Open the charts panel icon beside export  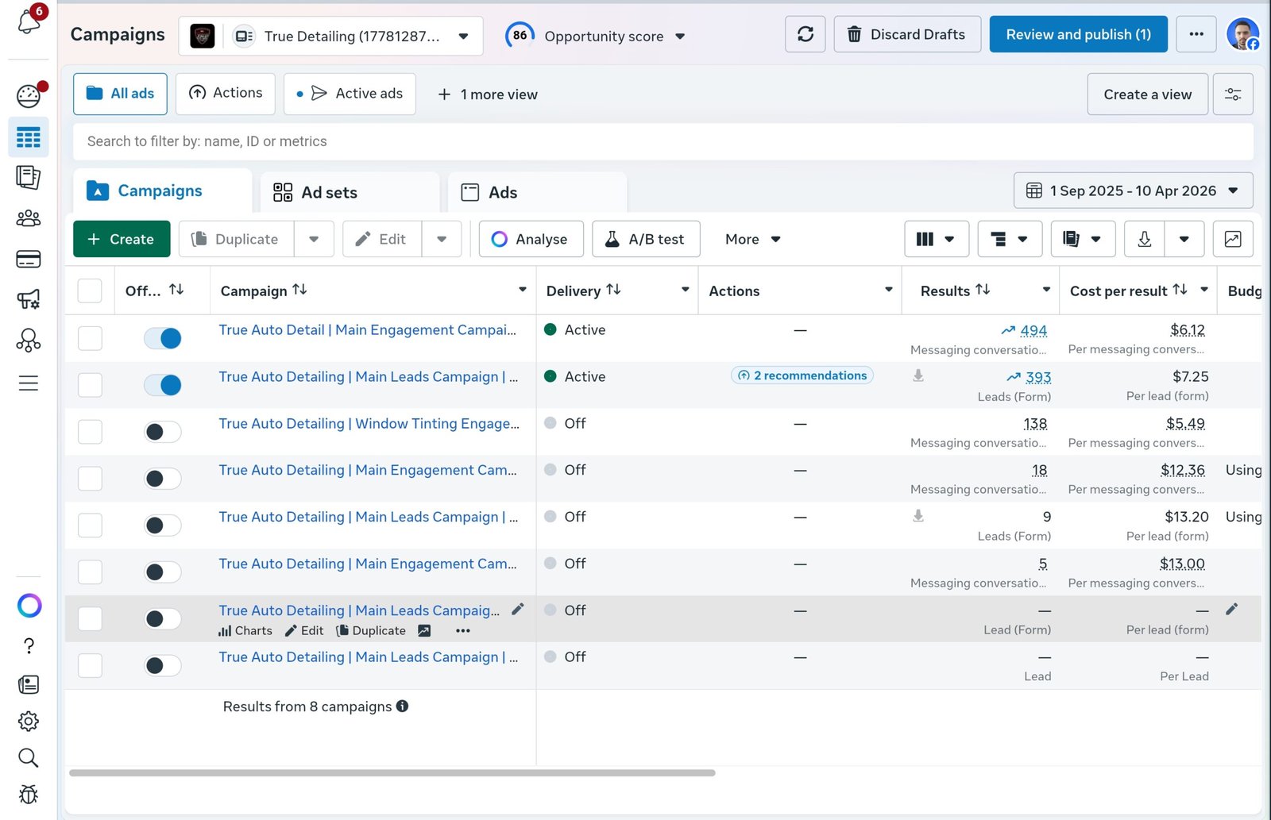tap(1233, 239)
